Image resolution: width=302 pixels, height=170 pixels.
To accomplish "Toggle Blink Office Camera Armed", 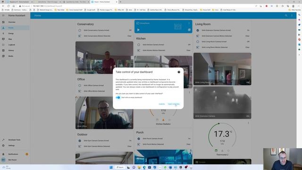I will (x=104, y=85).
